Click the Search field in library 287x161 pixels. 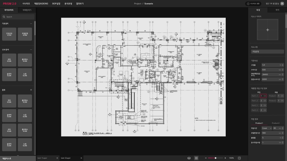click(17, 17)
